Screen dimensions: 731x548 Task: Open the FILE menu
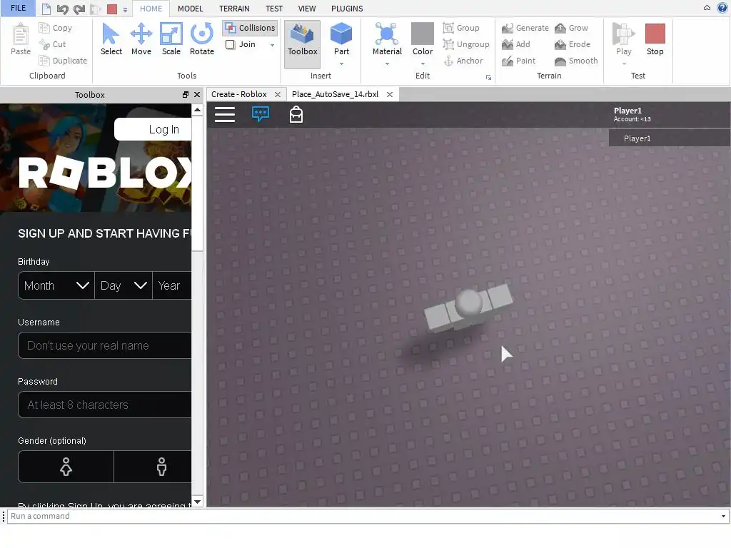coord(18,8)
